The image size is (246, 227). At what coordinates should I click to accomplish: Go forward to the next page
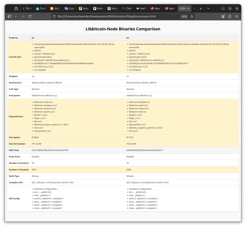point(23,16)
